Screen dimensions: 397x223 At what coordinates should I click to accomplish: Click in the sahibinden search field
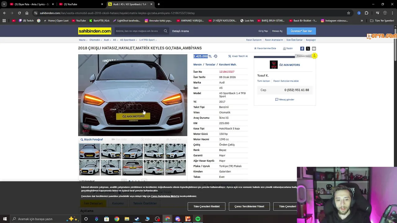point(138,31)
